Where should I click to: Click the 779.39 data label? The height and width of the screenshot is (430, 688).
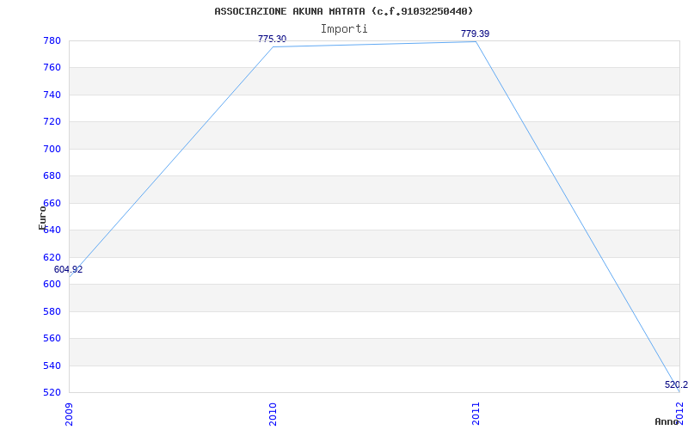click(475, 34)
